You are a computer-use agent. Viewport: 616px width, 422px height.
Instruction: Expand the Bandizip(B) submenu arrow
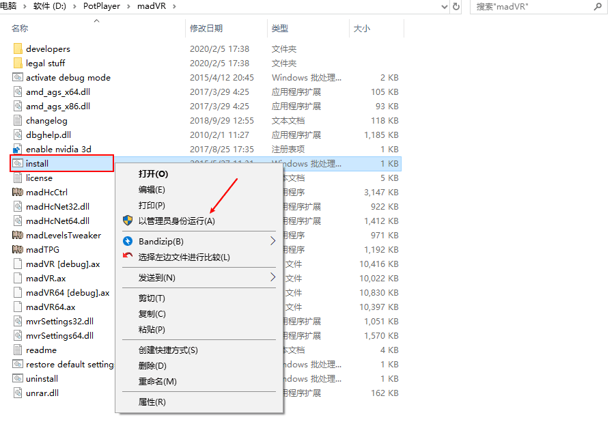pos(272,241)
